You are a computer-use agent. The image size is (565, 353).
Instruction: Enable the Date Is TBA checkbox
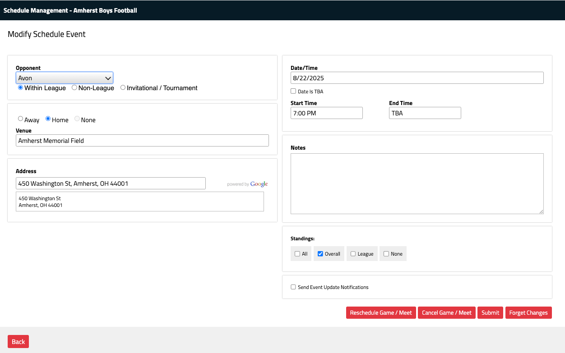click(x=293, y=91)
